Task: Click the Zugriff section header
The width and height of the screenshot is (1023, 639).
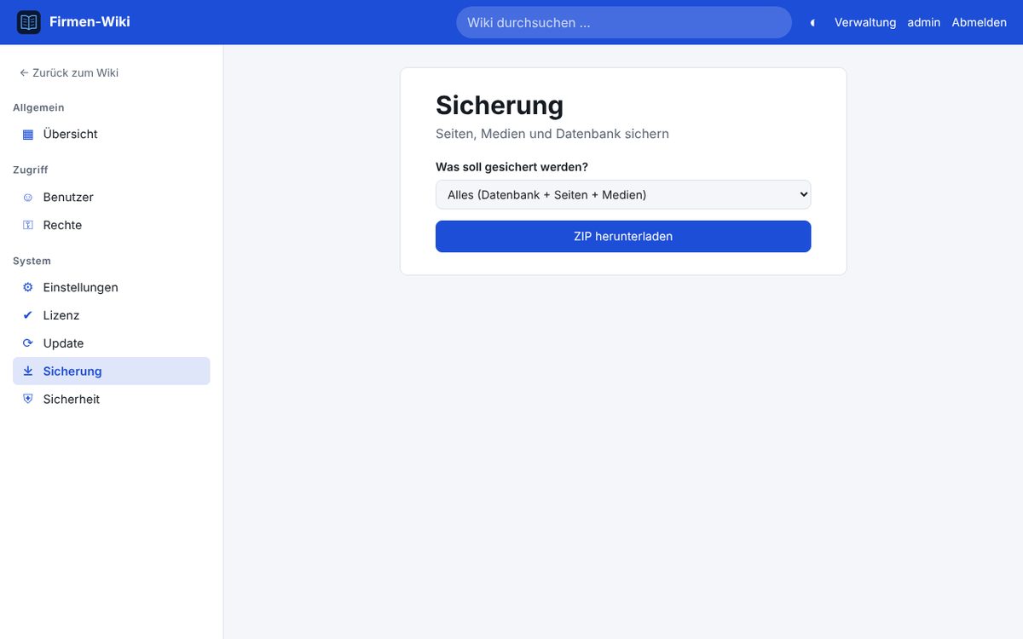Action: point(31,170)
